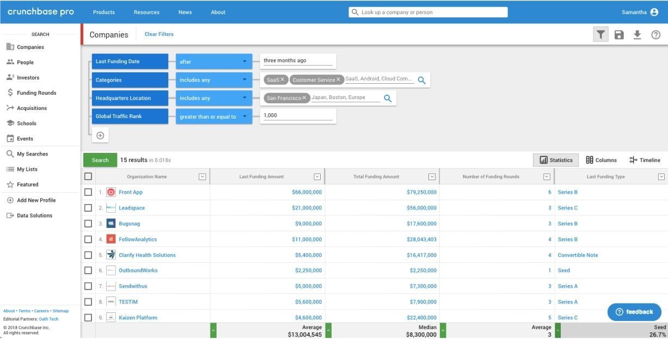Open the feedback button
Image resolution: width=668 pixels, height=339 pixels.
click(634, 312)
